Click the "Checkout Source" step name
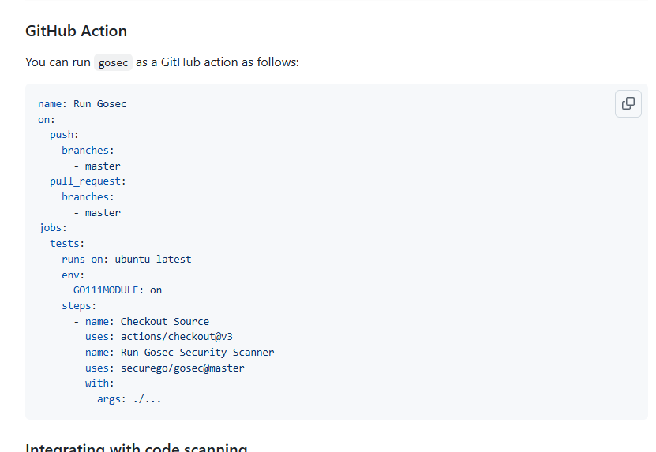This screenshot has width=656, height=452. (165, 321)
